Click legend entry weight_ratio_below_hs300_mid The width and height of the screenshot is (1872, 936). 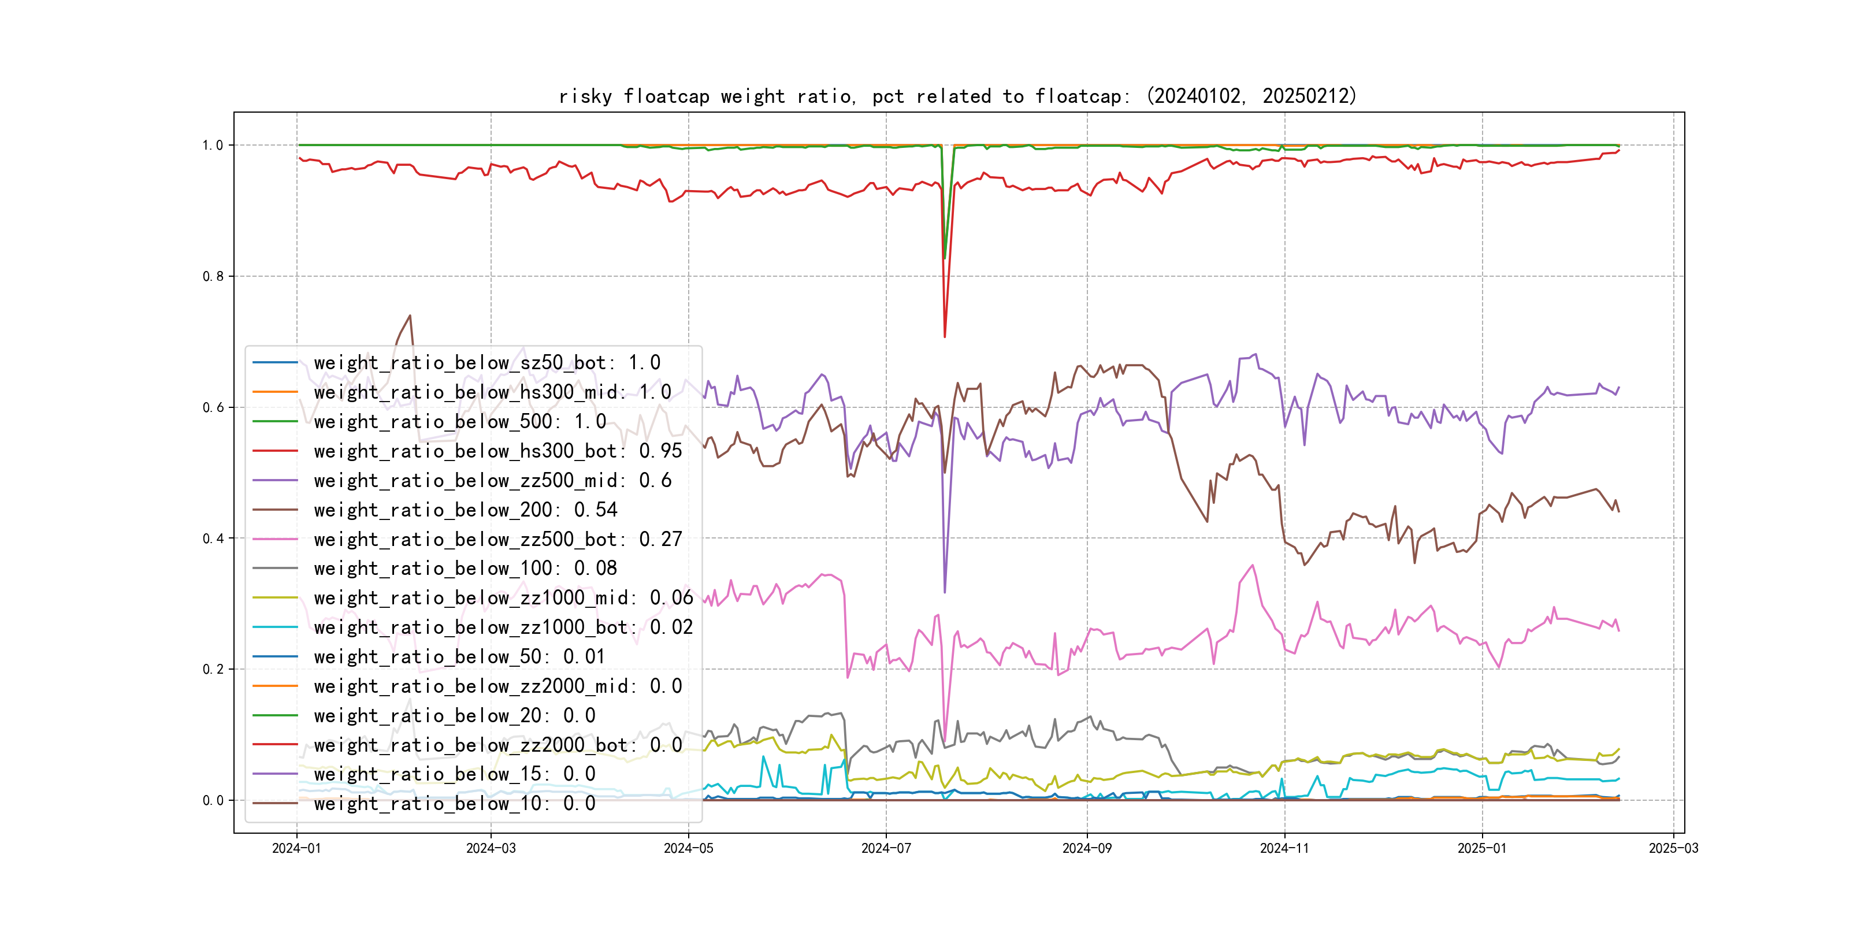point(492,392)
